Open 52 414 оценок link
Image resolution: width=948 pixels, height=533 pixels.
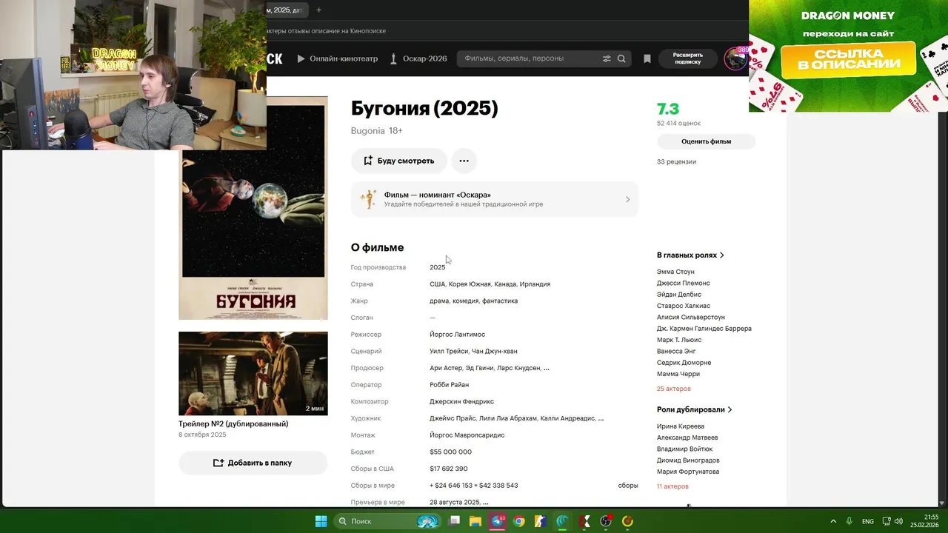coord(678,123)
